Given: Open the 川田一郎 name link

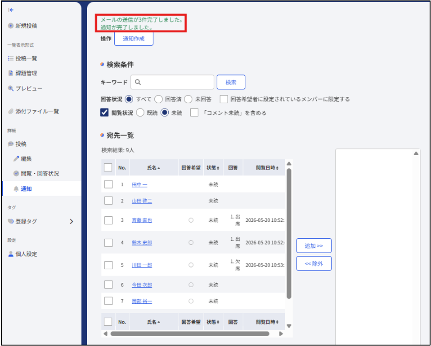Looking at the screenshot, I should [142, 265].
